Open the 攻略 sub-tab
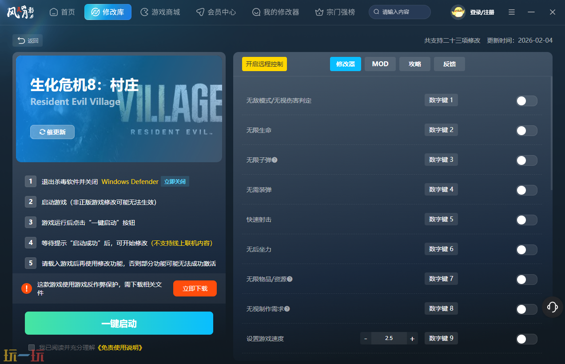Screen dimensions: 565x364 (415, 64)
